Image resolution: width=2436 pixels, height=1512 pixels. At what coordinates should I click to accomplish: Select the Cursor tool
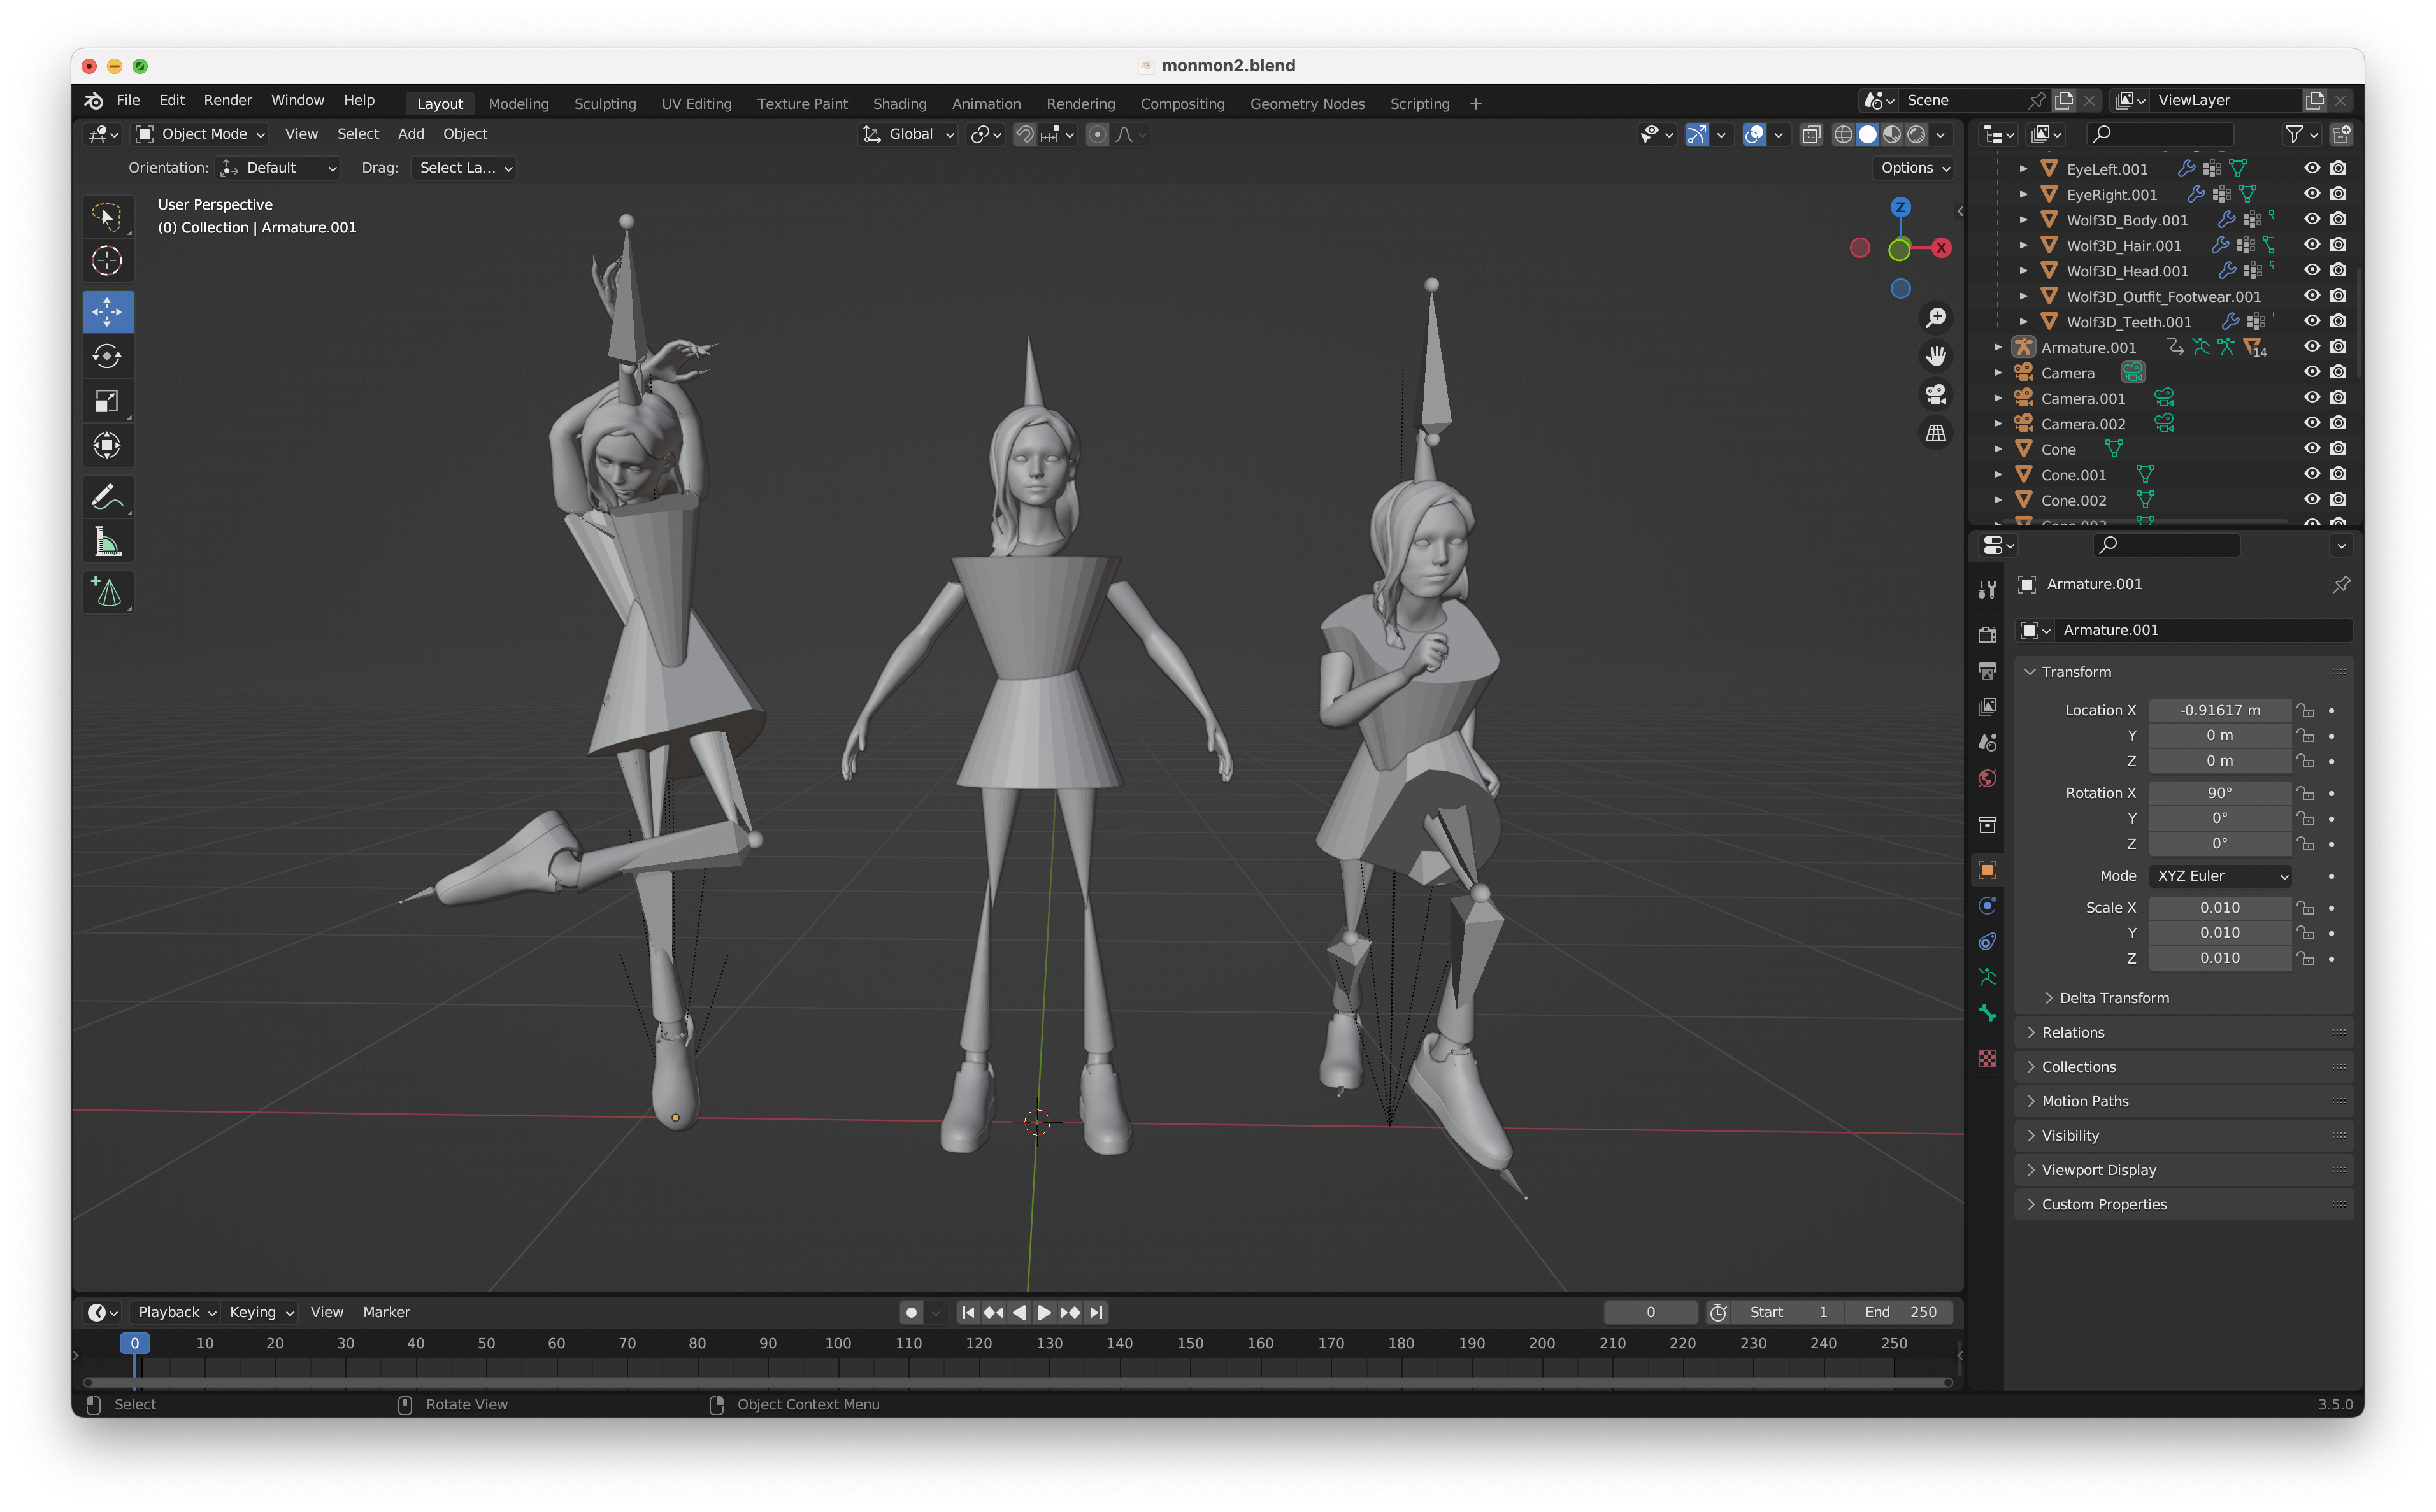point(107,261)
